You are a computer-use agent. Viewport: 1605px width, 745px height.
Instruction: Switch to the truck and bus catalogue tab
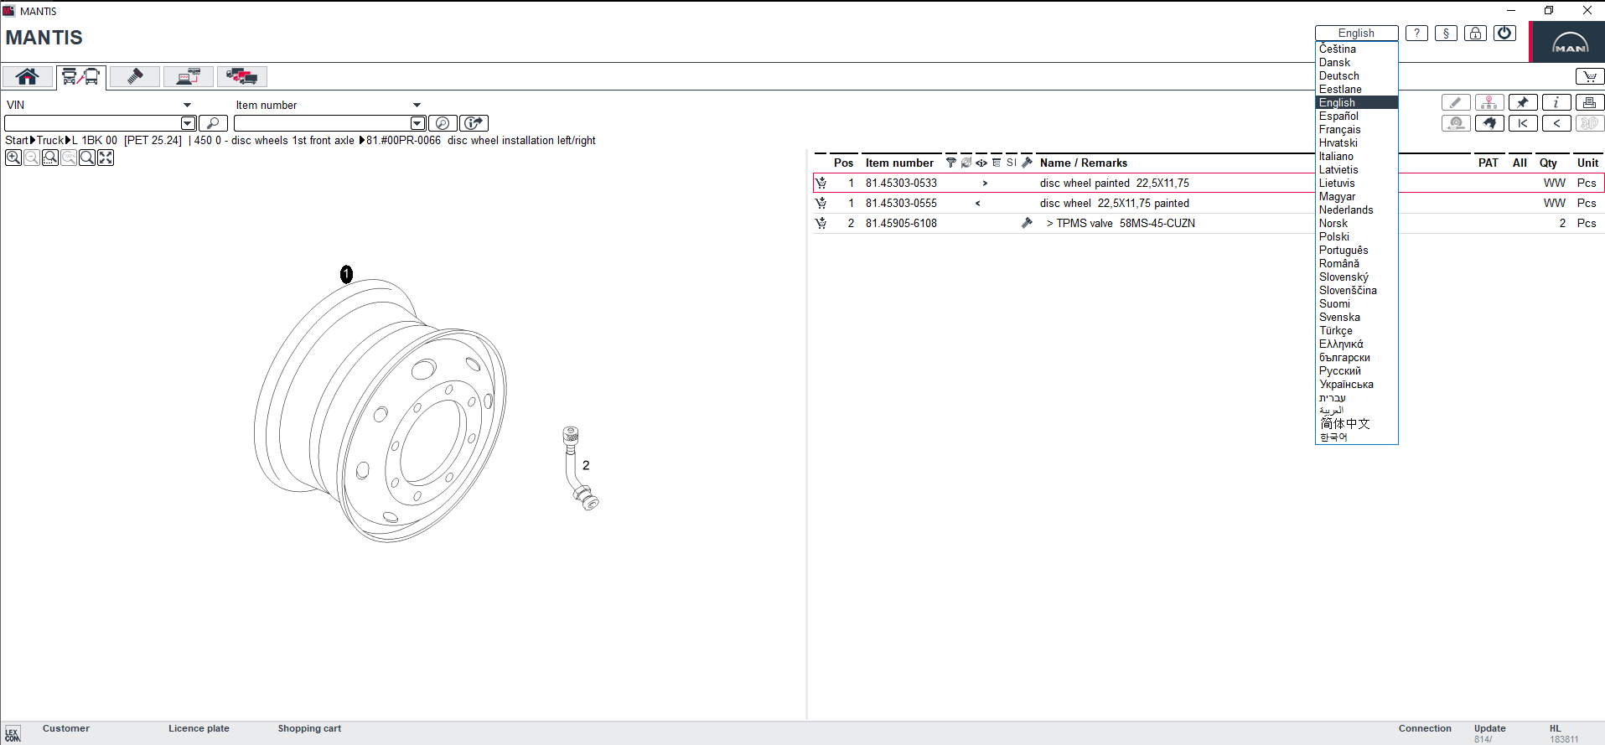(81, 77)
